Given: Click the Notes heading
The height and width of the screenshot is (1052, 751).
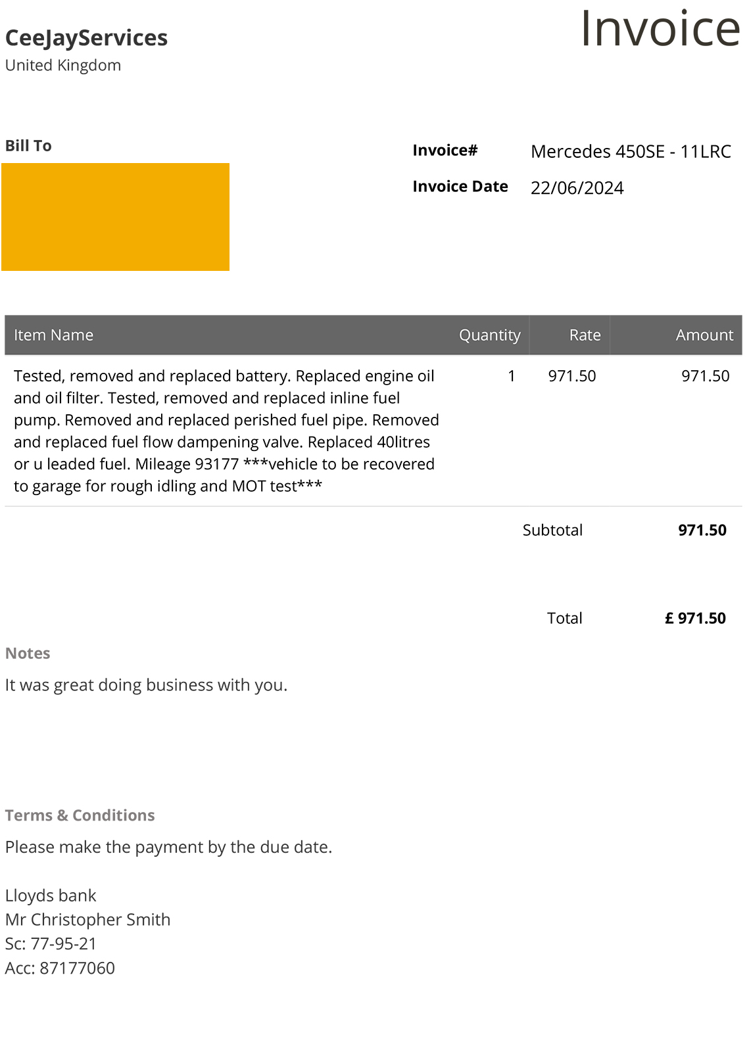Looking at the screenshot, I should pyautogui.click(x=28, y=653).
